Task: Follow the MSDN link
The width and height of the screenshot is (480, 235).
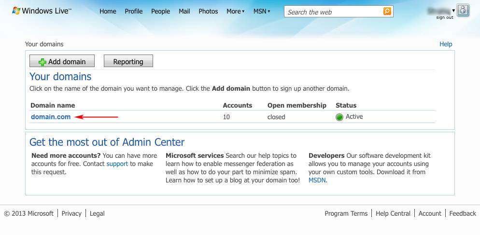Action: (317, 180)
